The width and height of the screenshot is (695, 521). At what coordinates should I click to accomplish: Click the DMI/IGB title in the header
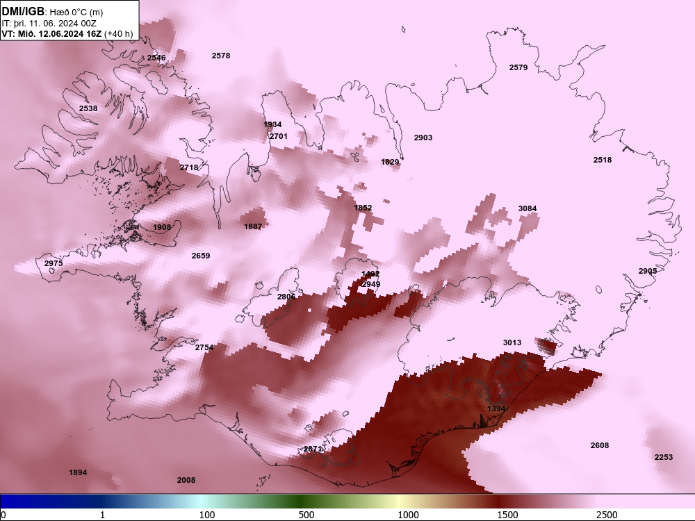coord(23,12)
